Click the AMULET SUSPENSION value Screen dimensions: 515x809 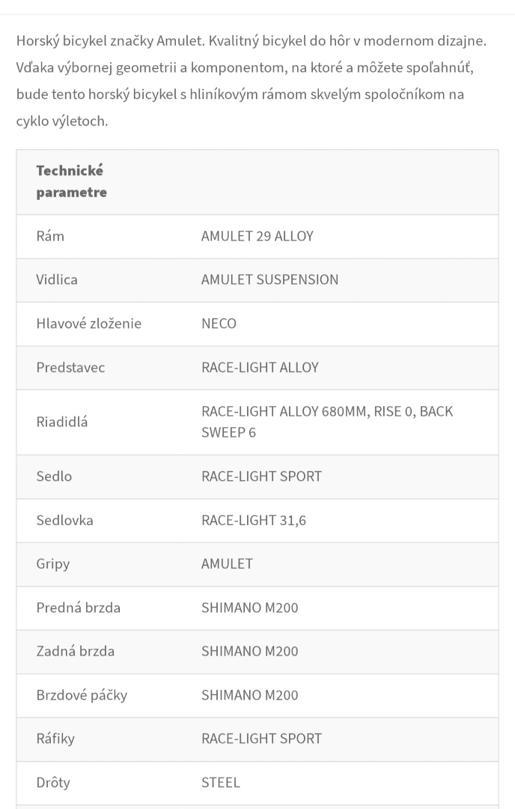coord(269,279)
